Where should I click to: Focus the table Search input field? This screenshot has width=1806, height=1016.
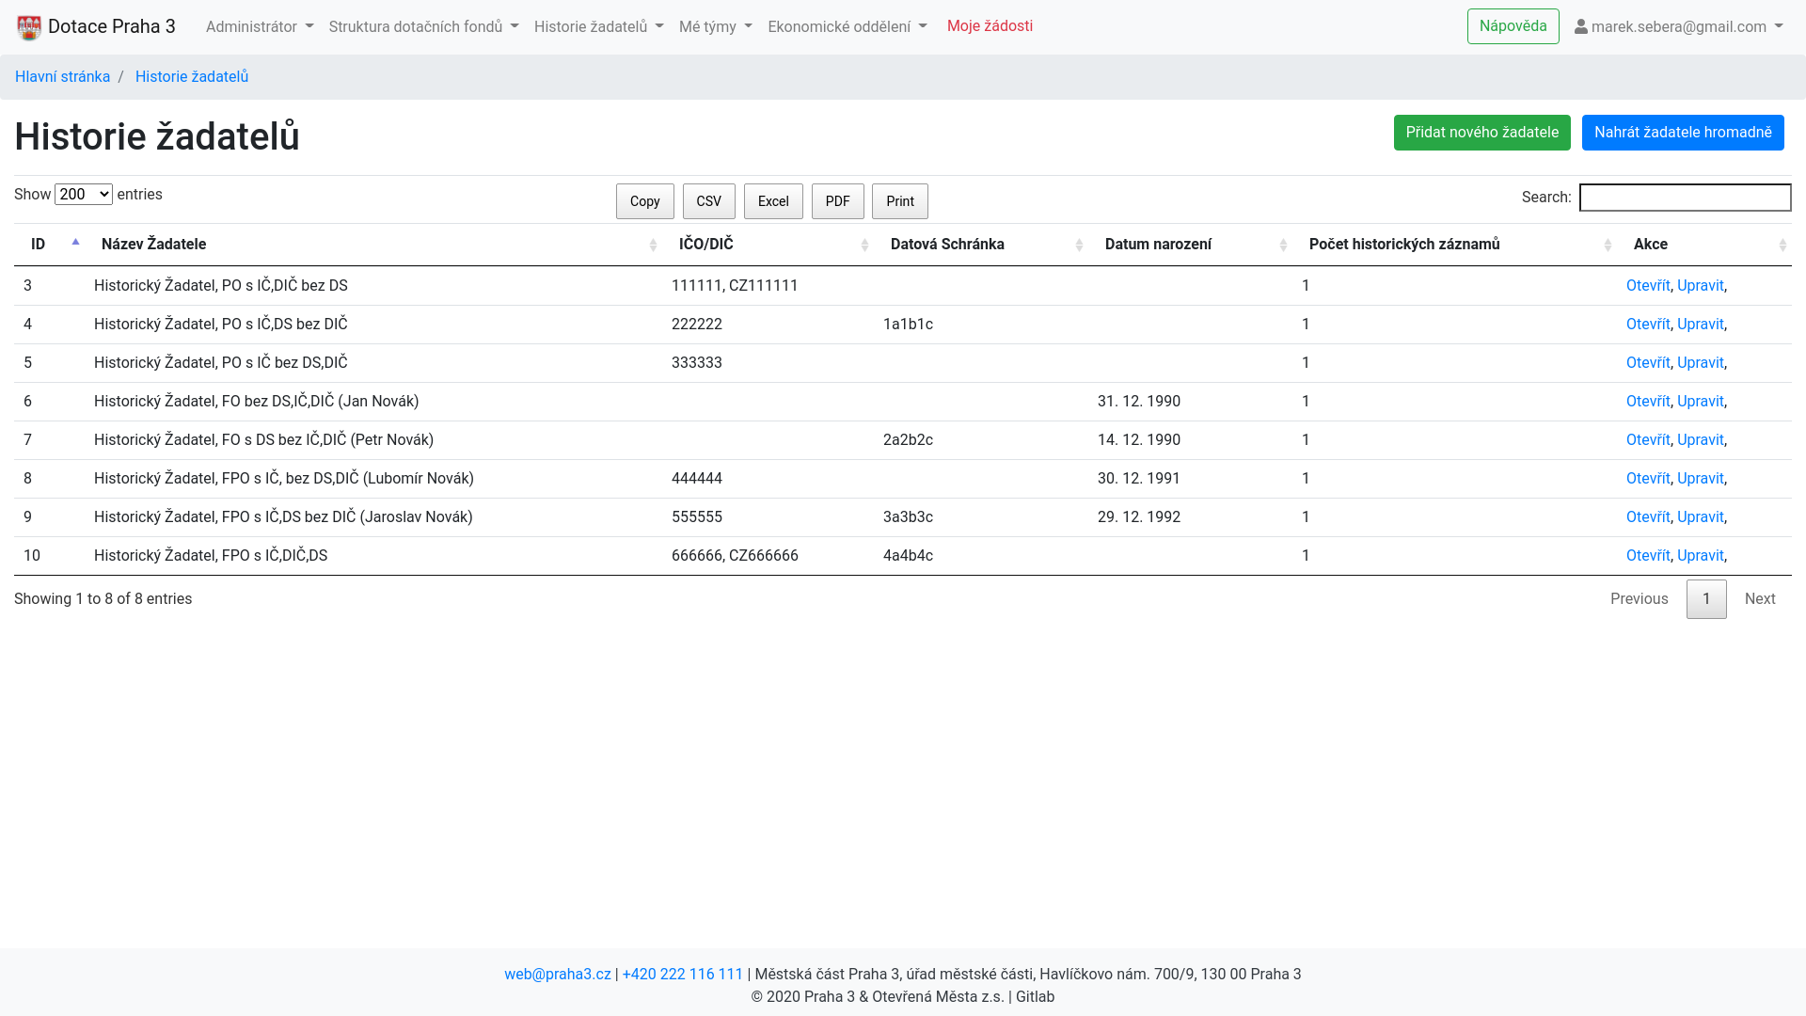tap(1685, 198)
